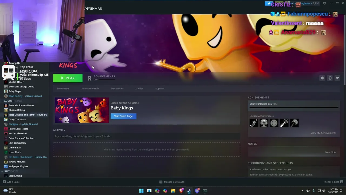
Task: Open View My Achievements link
Action: click(323, 133)
